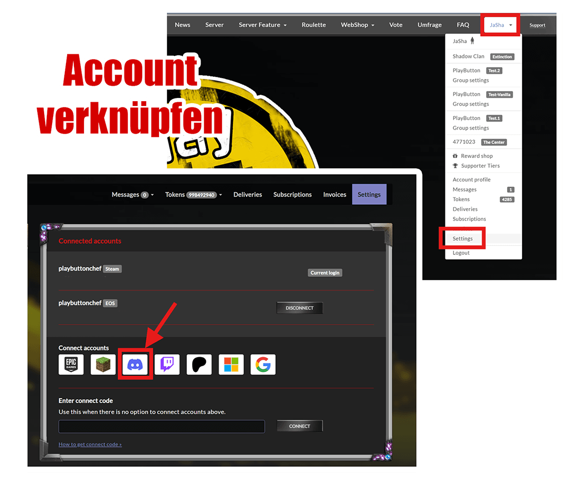
Task: Select PlayButton Test-Vanilla entry
Action: coord(483,94)
